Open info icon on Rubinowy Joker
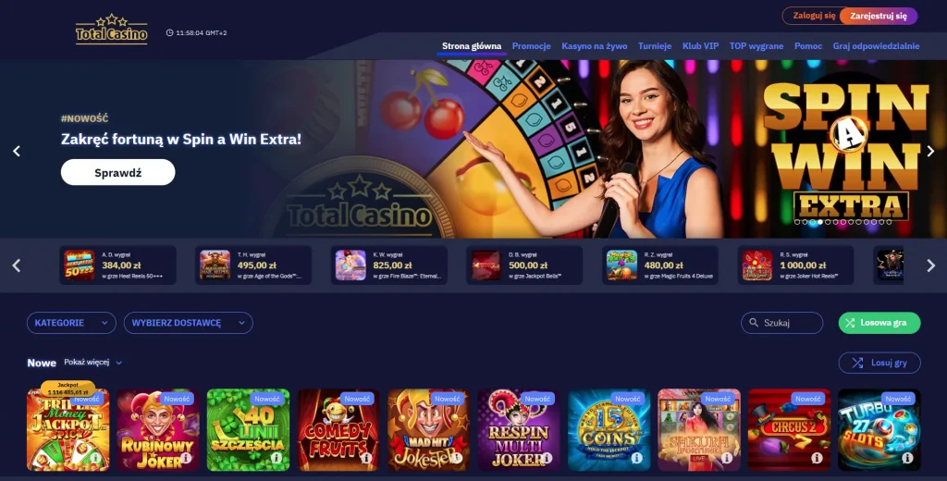The width and height of the screenshot is (947, 481). pos(186,458)
